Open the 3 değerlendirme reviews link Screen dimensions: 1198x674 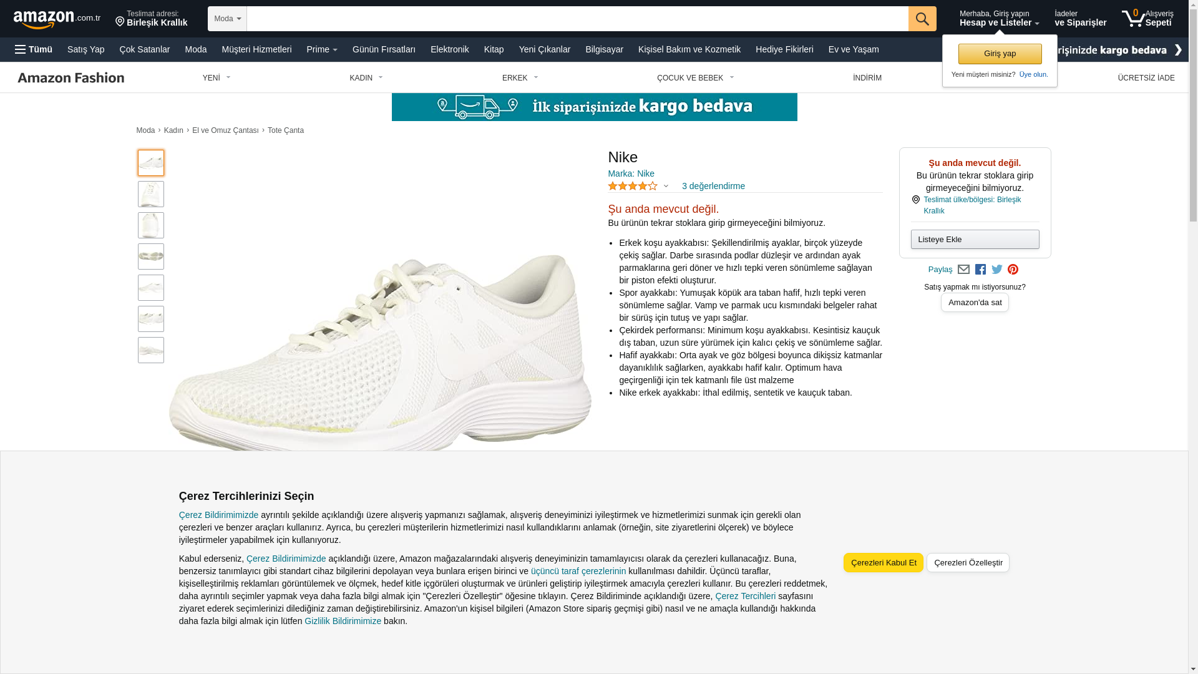pos(713,186)
